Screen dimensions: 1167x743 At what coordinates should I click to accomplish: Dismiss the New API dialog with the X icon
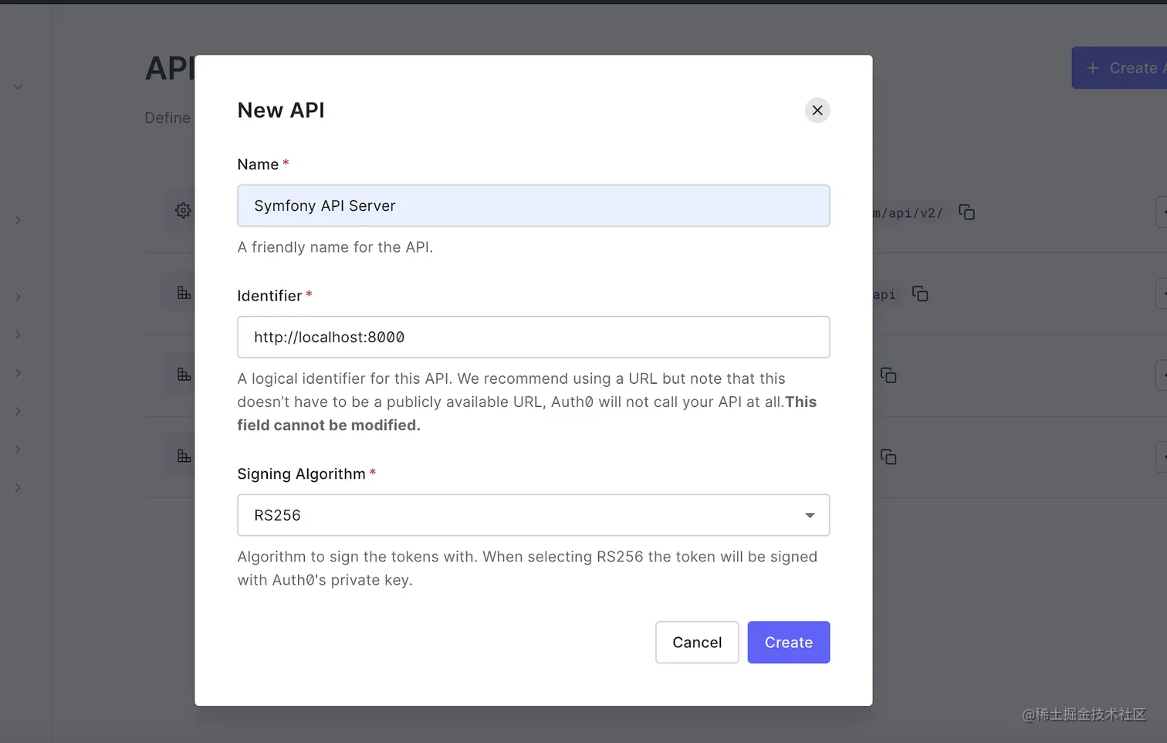click(x=817, y=110)
